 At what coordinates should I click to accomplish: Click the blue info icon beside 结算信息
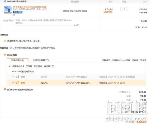(10, 48)
